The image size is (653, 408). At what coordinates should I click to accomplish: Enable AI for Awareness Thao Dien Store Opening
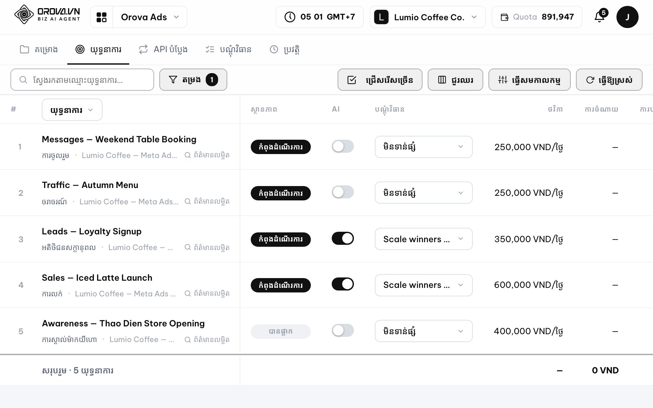(x=343, y=330)
